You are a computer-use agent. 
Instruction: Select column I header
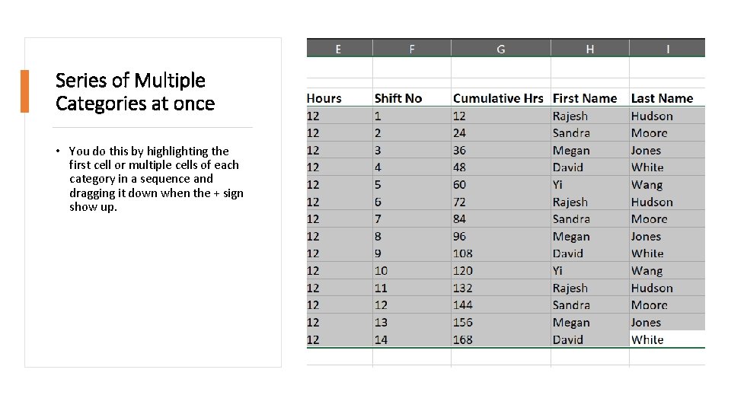[x=667, y=49]
